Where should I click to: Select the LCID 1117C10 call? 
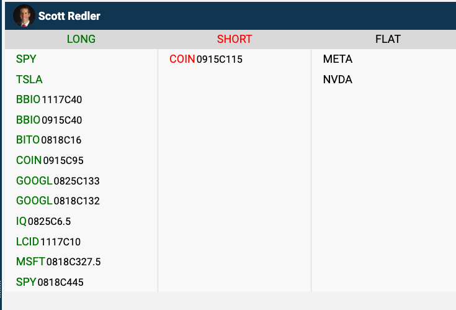pyautogui.click(x=48, y=242)
